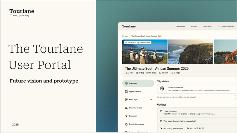This screenshot has height=133, width=237.
Task: Open the Travel counseling dropdown
Action: (228, 26)
